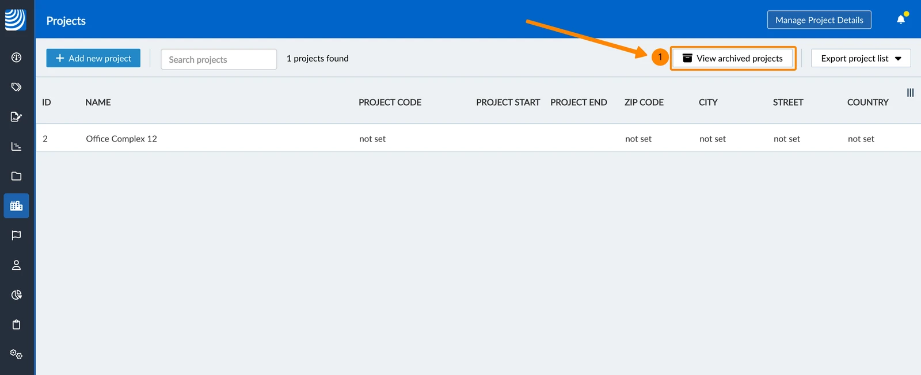Expand the Export project list dropdown

pyautogui.click(x=861, y=58)
